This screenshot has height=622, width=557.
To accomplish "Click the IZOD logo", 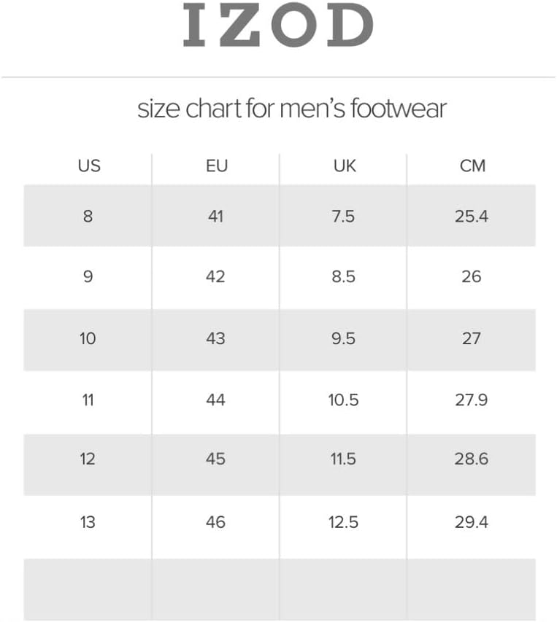I will 278,25.
